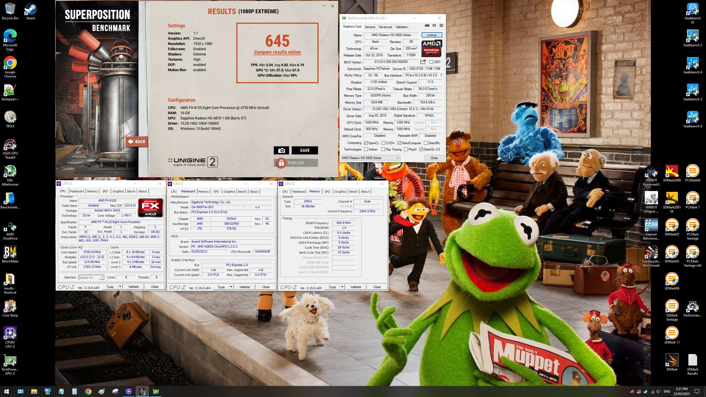This screenshot has width=706, height=397.
Task: Launch the AMD OverDrive desktop icon
Action: pyautogui.click(x=10, y=231)
